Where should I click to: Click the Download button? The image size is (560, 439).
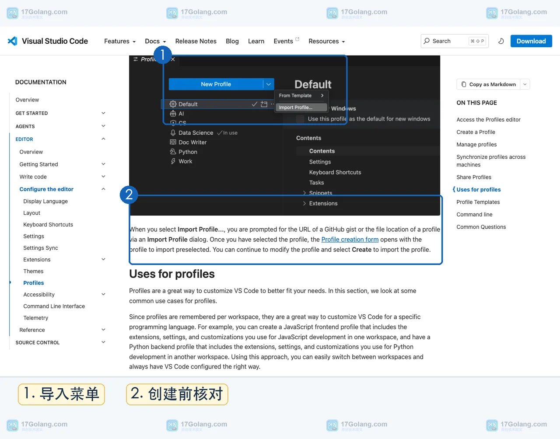[531, 41]
